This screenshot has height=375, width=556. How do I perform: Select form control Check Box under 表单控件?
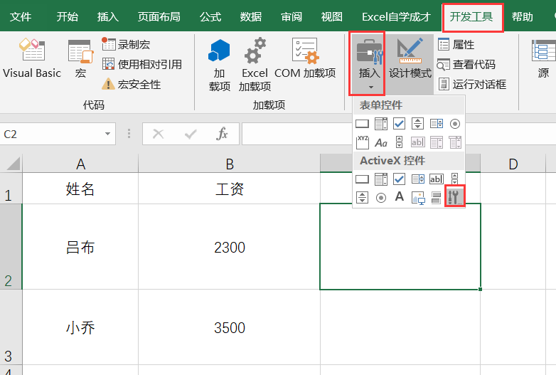400,124
